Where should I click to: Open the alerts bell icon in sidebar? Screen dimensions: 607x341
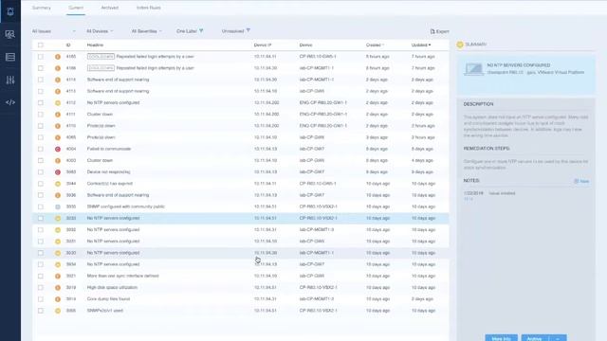10,11
